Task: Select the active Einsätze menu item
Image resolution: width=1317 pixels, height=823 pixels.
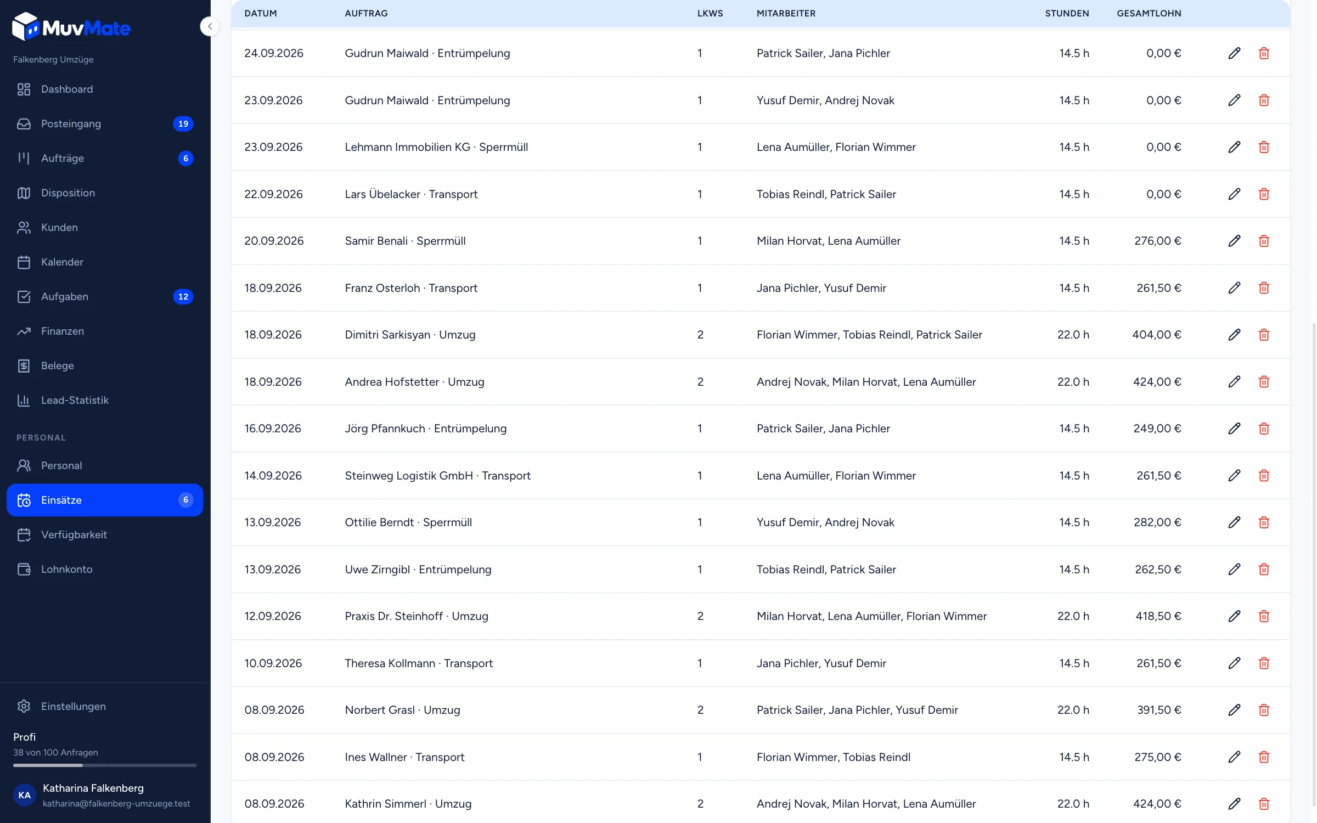Action: (x=105, y=500)
